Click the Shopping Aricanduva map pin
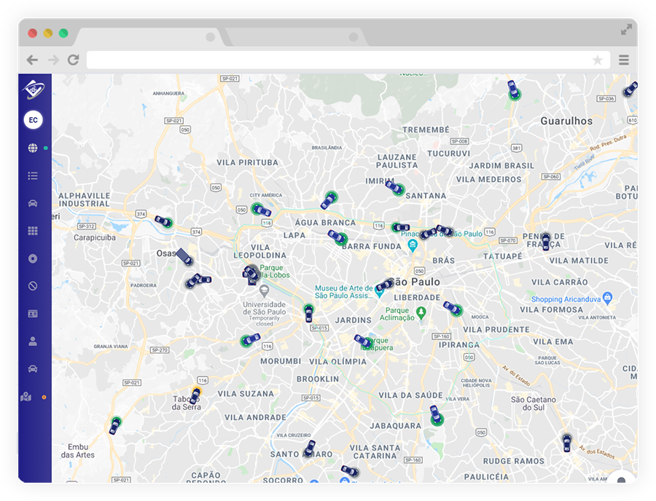Screen dimensions: 656x501 coord(607,298)
